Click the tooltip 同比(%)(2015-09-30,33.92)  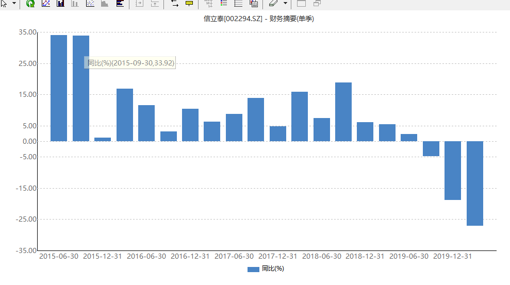point(130,62)
